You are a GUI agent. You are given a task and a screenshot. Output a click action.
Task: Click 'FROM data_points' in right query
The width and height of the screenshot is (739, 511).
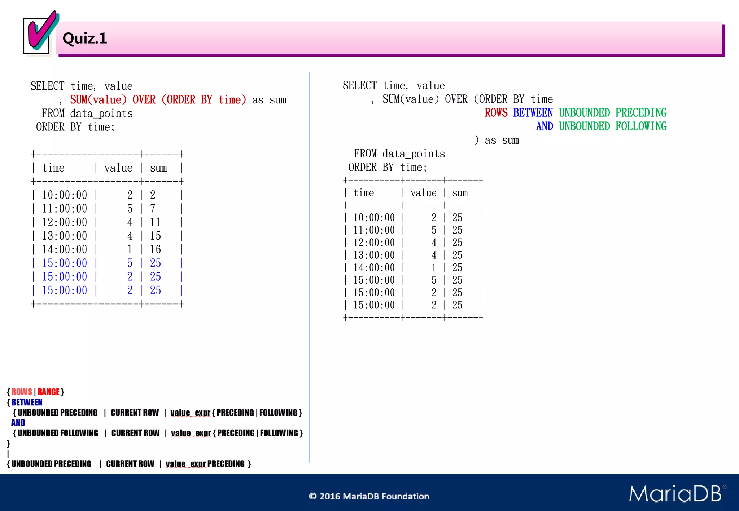pyautogui.click(x=399, y=154)
